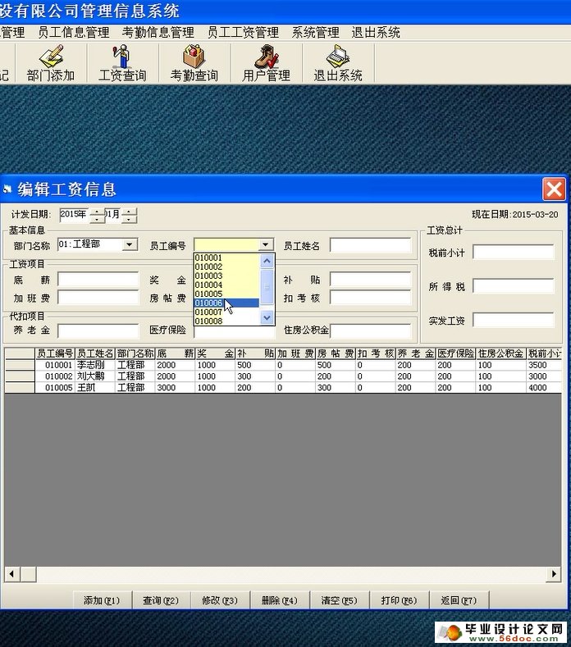Viewport: 571px width, 647px height.
Task: Click the 实发工资 field
Action: click(514, 320)
